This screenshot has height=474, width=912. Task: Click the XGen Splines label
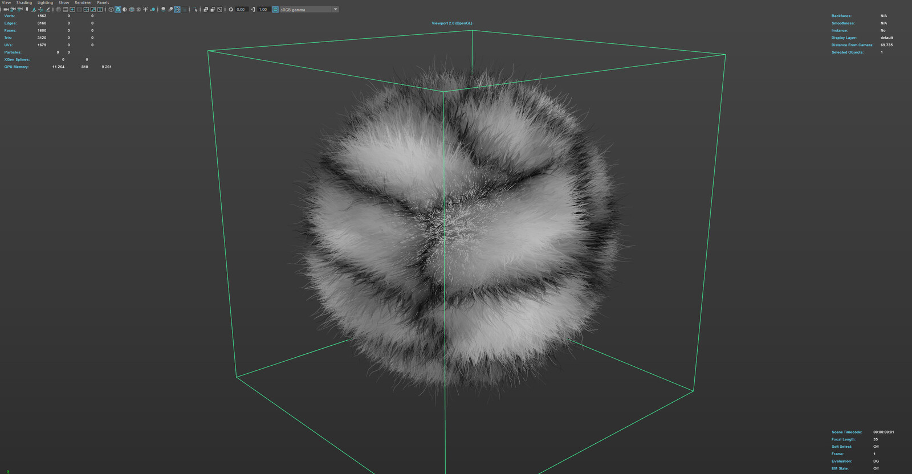coord(17,59)
